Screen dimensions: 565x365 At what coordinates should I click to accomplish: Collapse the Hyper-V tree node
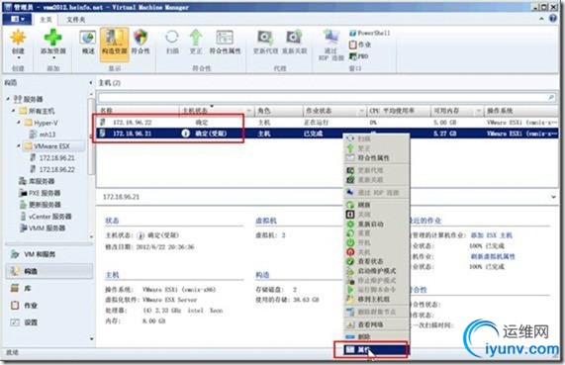pyautogui.click(x=19, y=123)
